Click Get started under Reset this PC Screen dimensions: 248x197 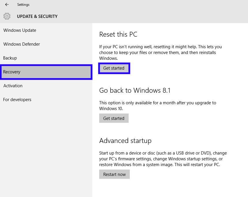pyautogui.click(x=114, y=68)
